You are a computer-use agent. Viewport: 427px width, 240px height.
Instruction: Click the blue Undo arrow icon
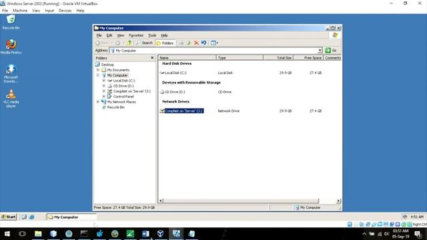203,43
